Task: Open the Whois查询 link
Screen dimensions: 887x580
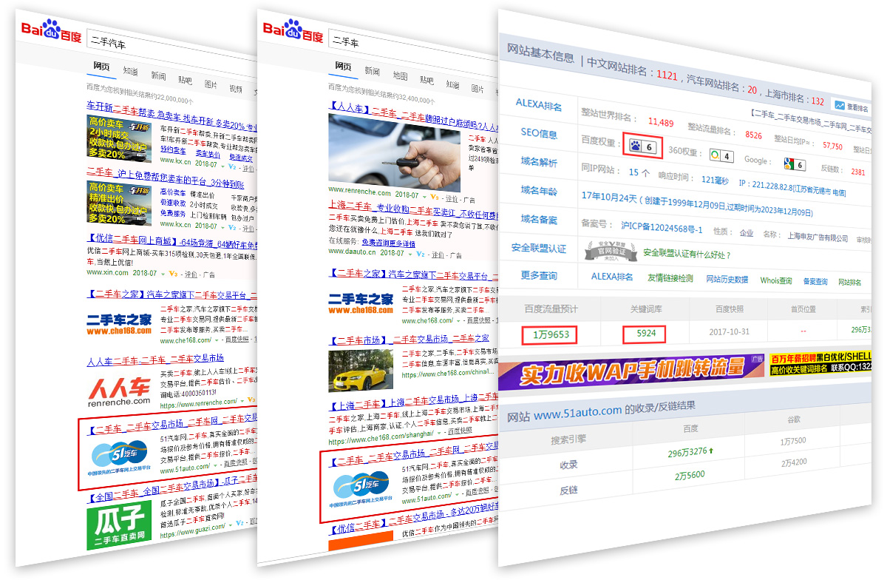Action: click(x=775, y=280)
